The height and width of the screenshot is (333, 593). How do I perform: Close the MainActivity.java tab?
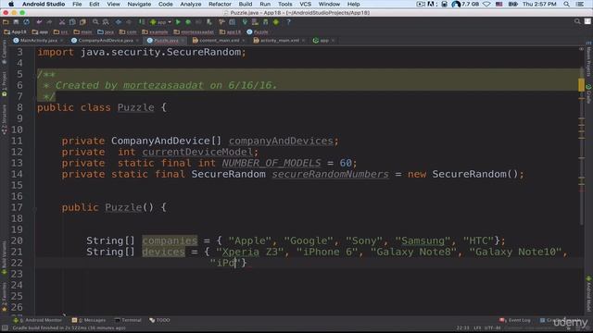(x=62, y=41)
